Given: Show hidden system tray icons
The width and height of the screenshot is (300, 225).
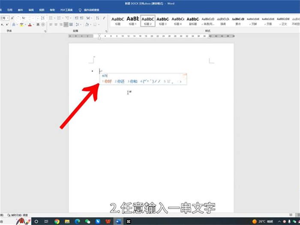Looking at the screenshot, I should coord(279,222).
